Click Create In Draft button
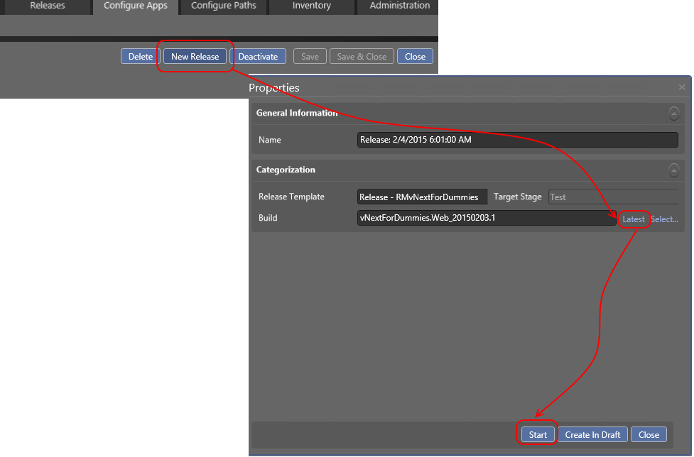Viewport: 694px width, 457px height. click(x=592, y=434)
